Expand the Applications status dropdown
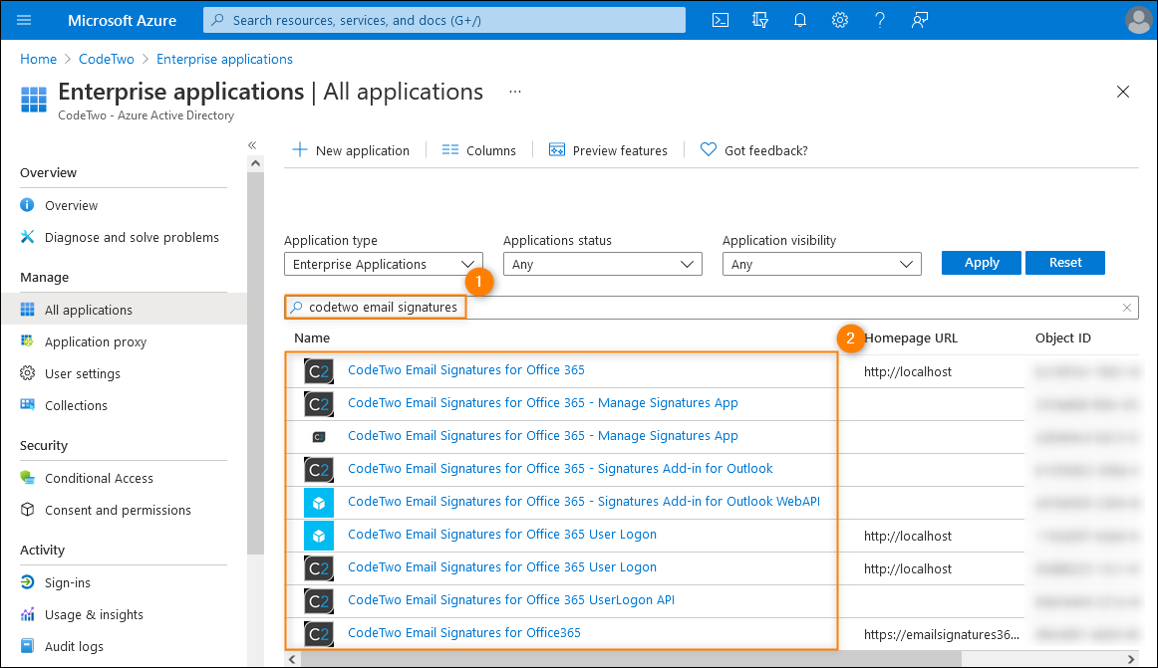The image size is (1158, 668). tap(603, 264)
